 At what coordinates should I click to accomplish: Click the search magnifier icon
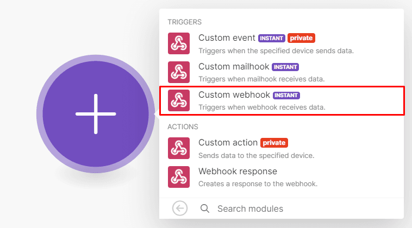[205, 208]
